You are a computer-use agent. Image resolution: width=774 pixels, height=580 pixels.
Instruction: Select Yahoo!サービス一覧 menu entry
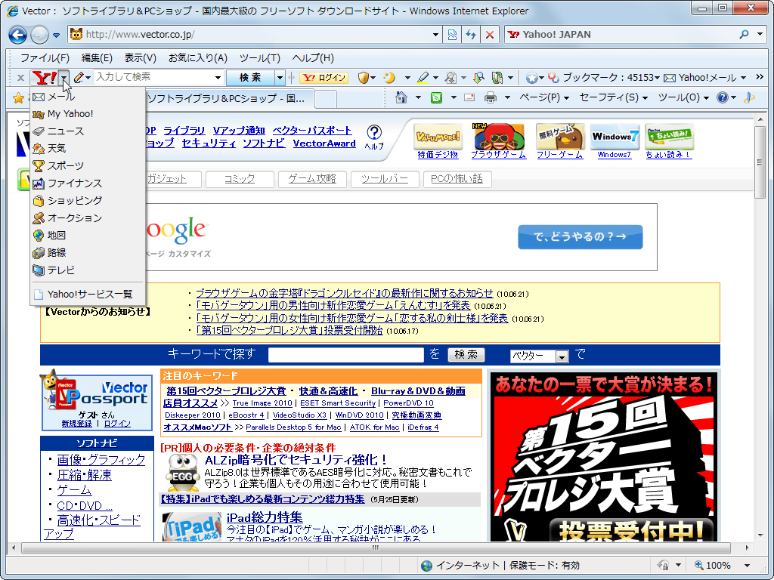88,295
